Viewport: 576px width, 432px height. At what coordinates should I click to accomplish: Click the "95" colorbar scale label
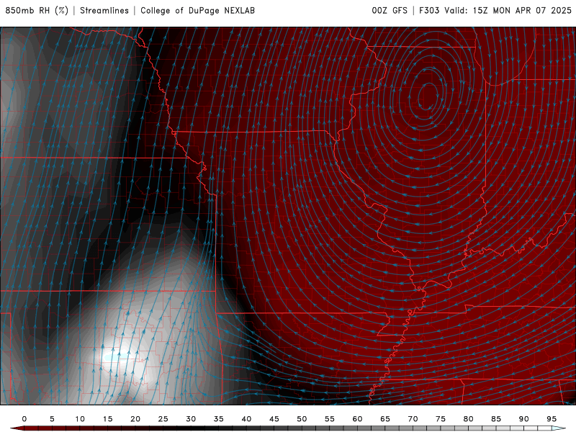pyautogui.click(x=552, y=419)
